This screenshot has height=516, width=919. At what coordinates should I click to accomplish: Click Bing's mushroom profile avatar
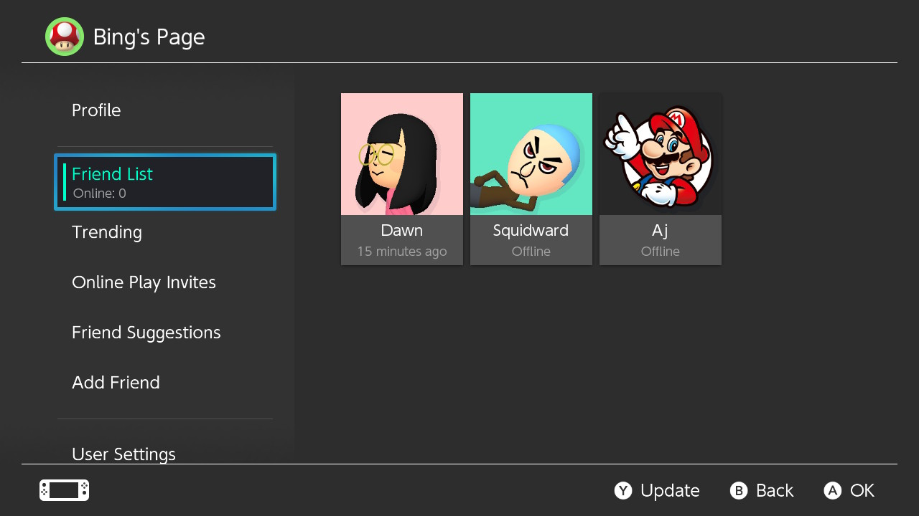pos(65,37)
